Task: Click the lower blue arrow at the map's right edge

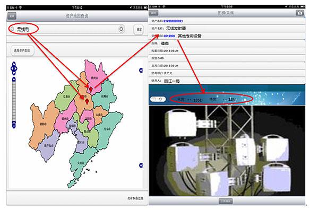Action: tap(141, 165)
